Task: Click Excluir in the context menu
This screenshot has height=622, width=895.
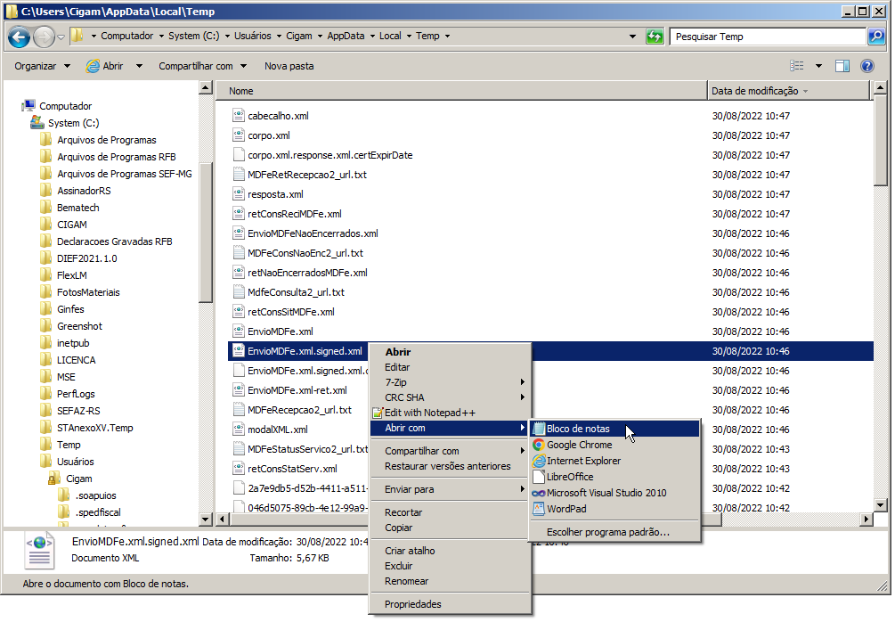Action: tap(450, 566)
